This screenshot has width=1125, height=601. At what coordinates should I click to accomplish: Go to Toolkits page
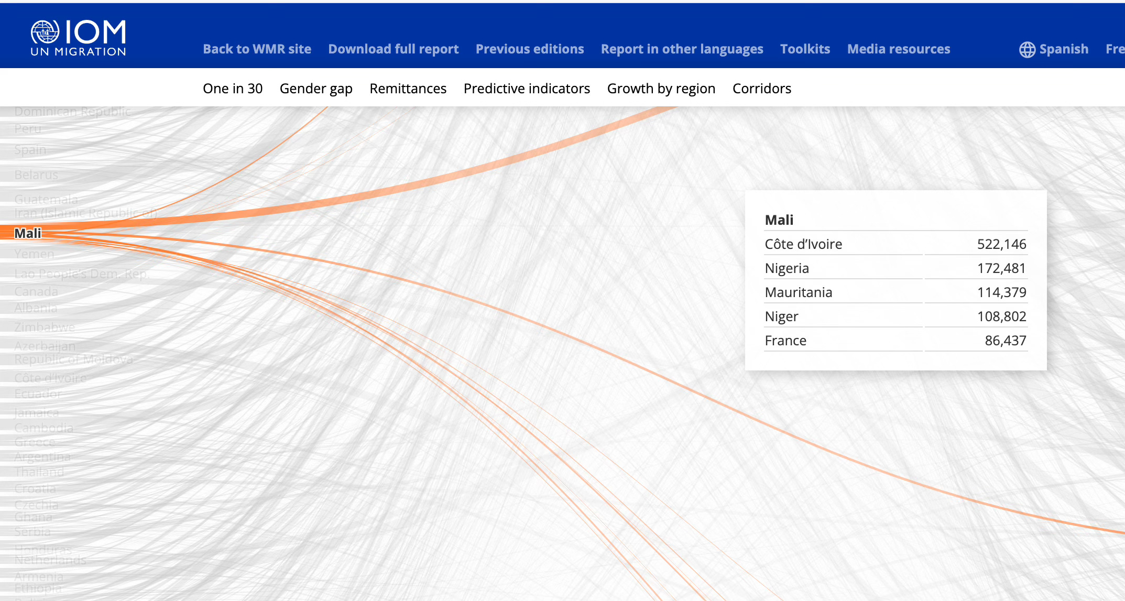[805, 49]
